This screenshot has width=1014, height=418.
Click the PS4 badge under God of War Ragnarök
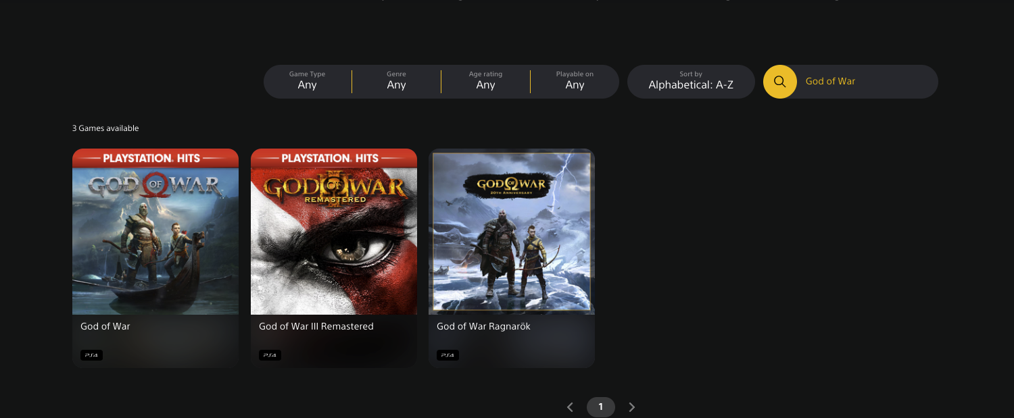pyautogui.click(x=448, y=355)
